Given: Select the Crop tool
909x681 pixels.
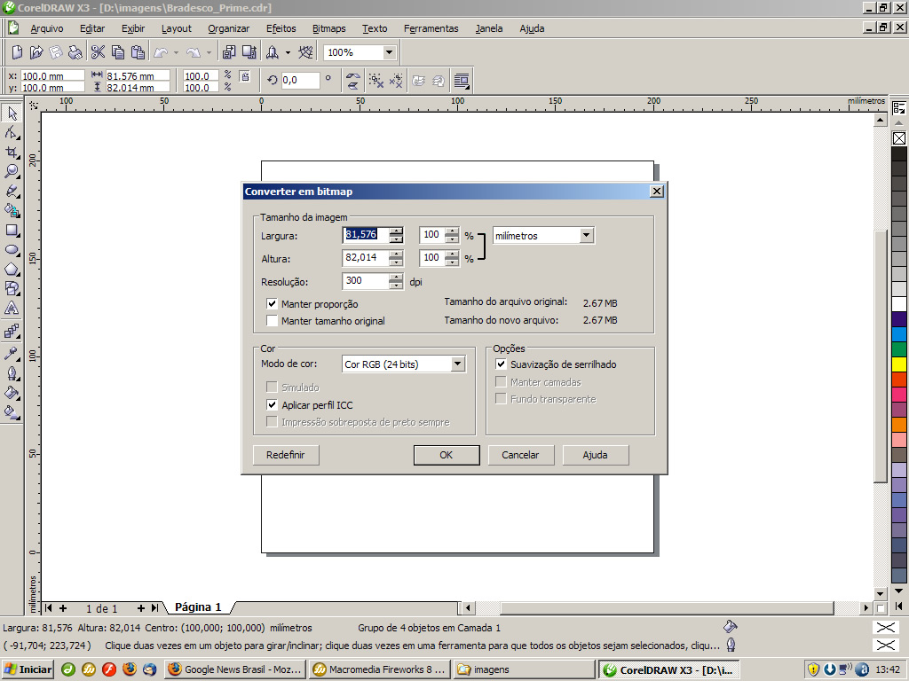Looking at the screenshot, I should 12,153.
